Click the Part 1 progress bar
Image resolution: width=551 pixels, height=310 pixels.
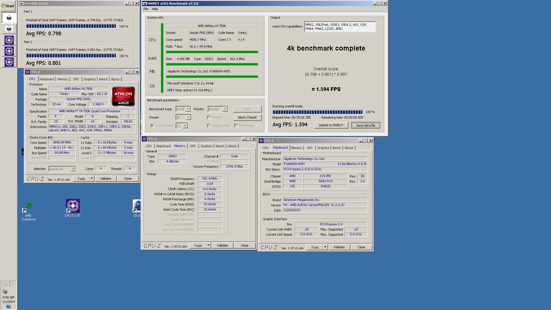[71, 26]
